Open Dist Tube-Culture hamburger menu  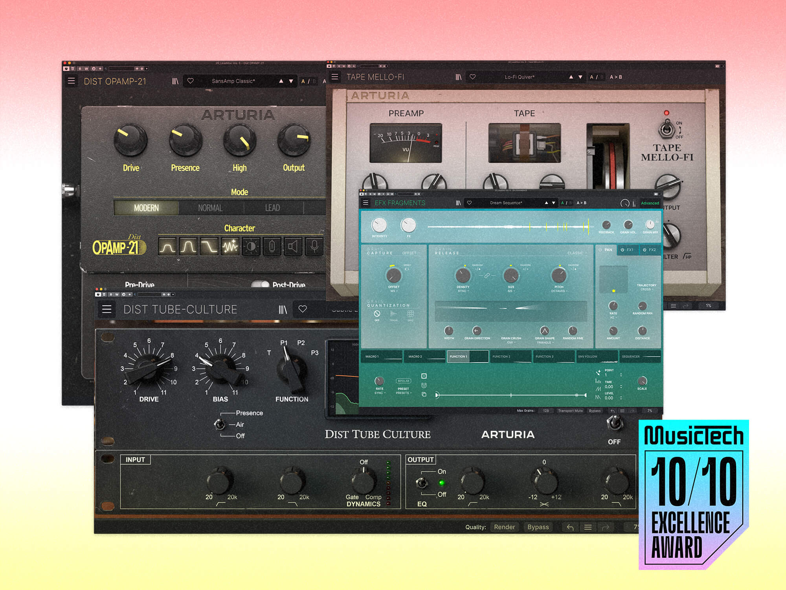click(107, 309)
